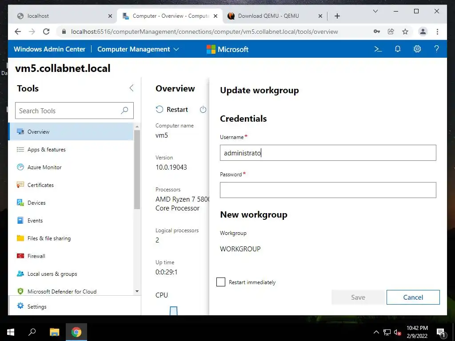Image resolution: width=455 pixels, height=341 pixels.
Task: Click the browser reload button
Action: pyautogui.click(x=46, y=32)
